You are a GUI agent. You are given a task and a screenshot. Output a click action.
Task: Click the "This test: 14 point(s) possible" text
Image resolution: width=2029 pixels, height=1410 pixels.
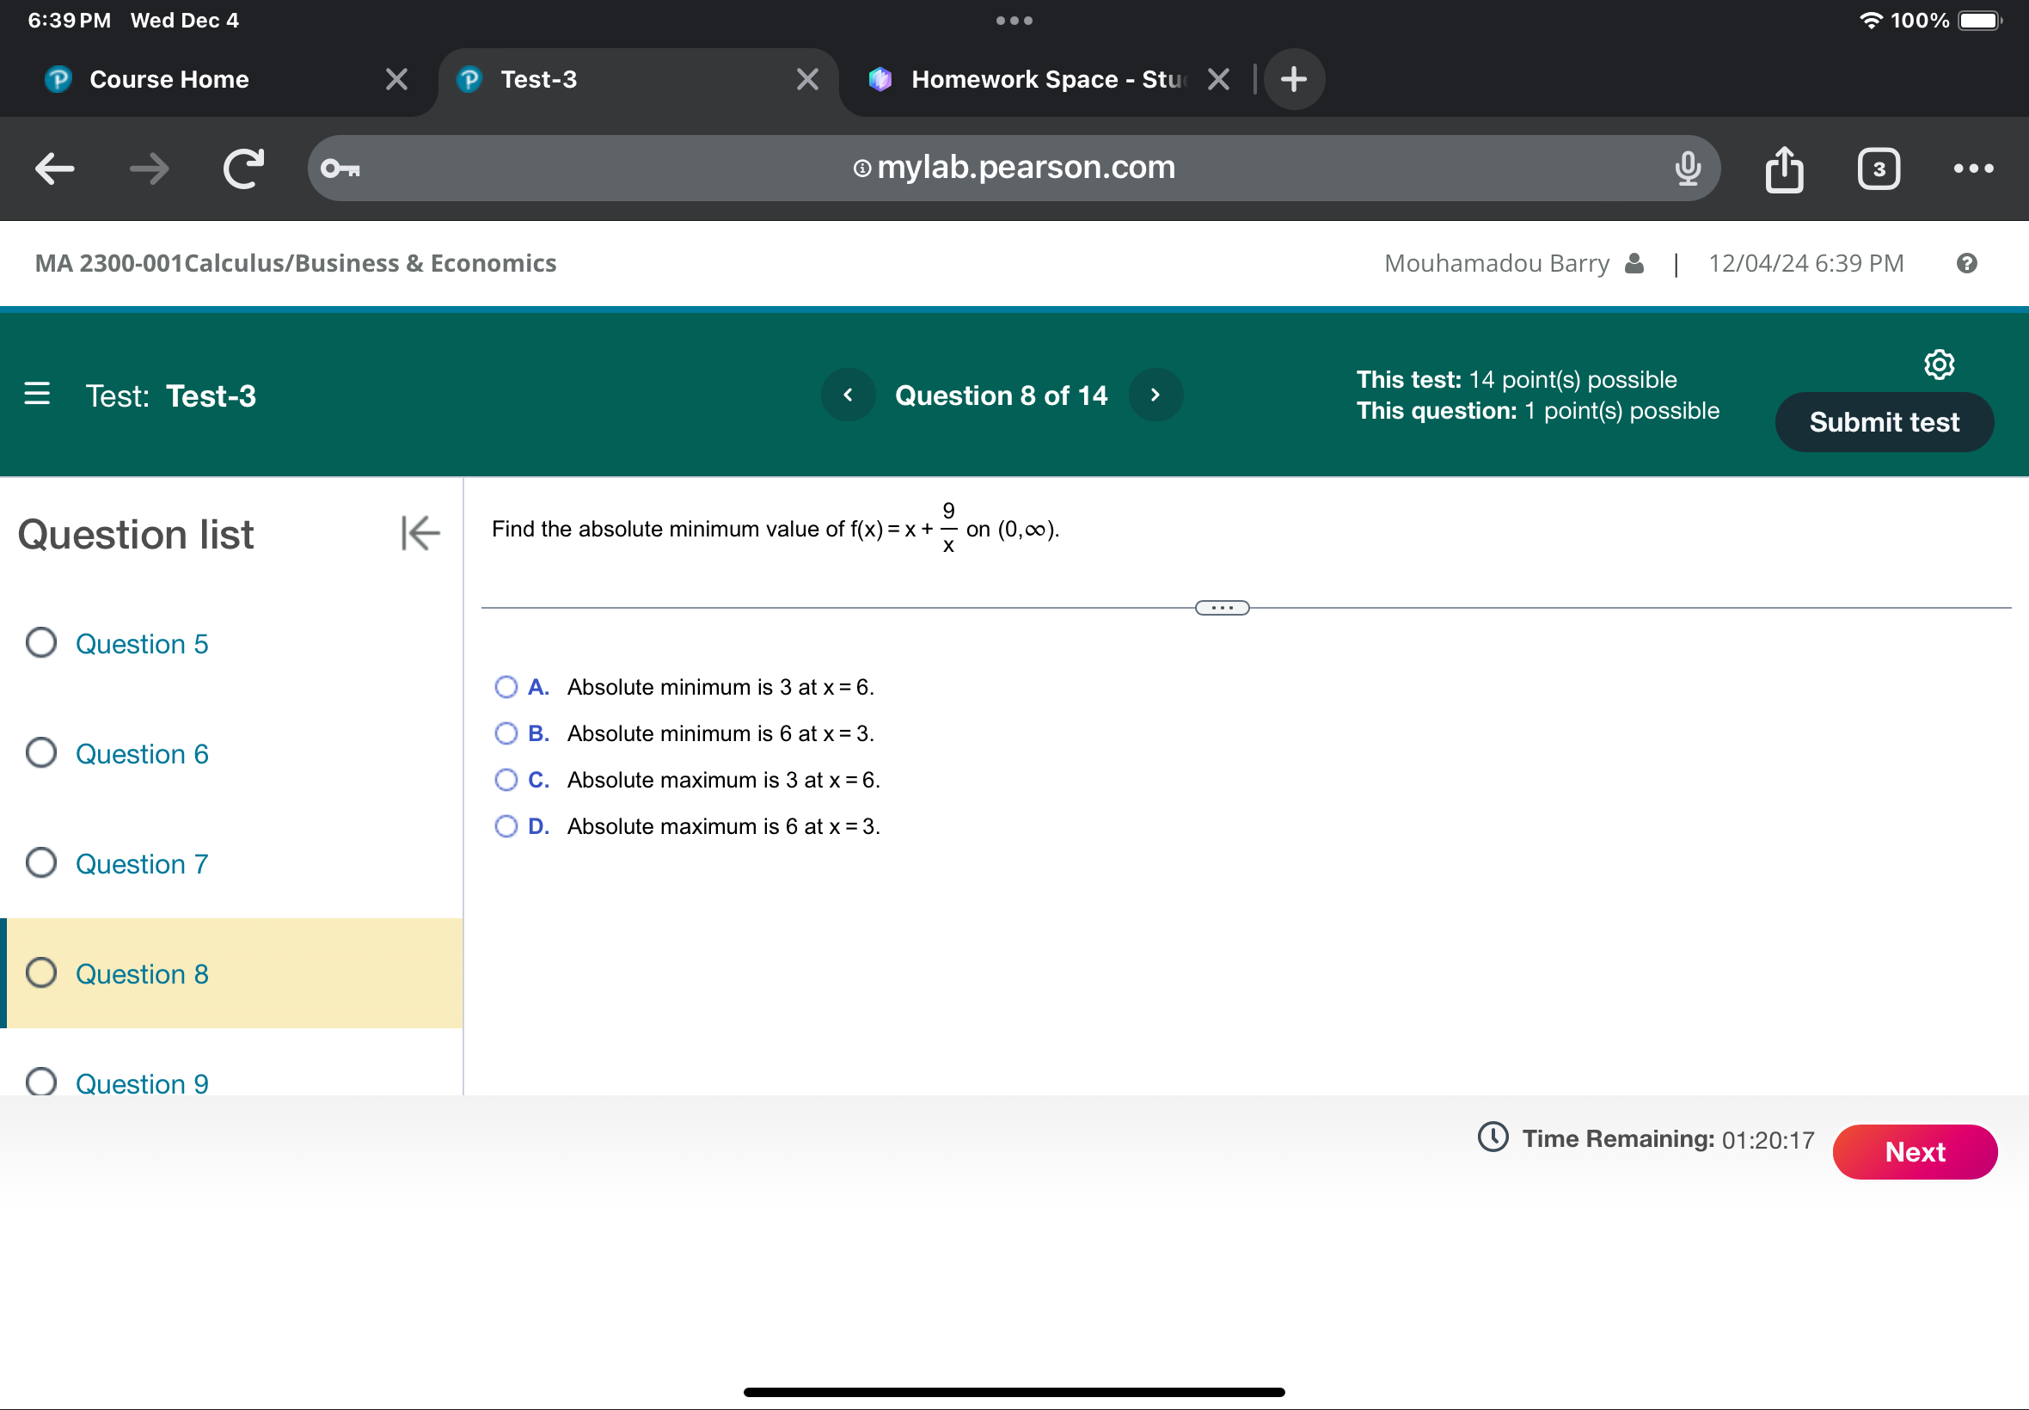click(1516, 380)
